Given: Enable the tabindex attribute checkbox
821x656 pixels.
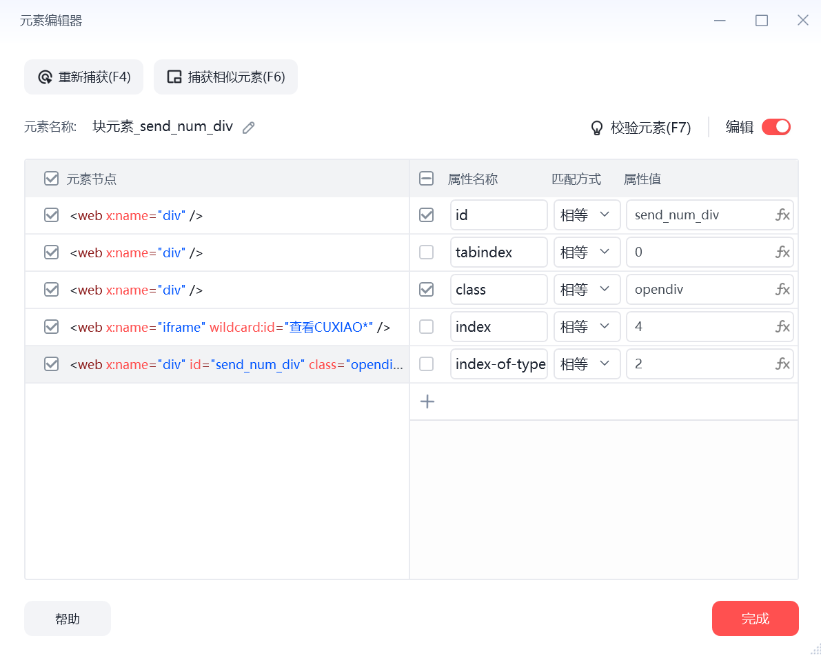Looking at the screenshot, I should [426, 252].
